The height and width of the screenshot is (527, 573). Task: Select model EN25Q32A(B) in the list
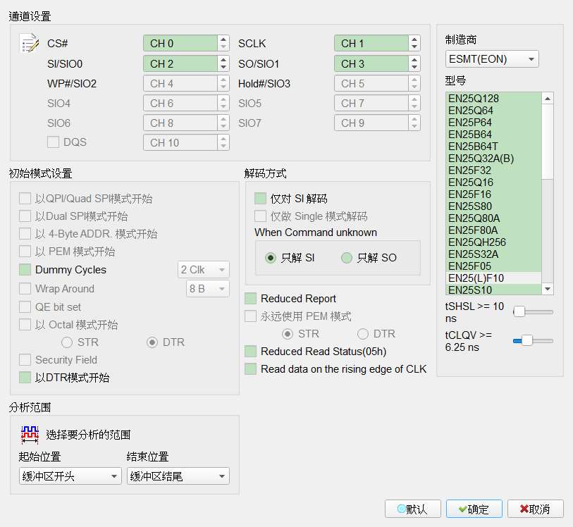493,159
